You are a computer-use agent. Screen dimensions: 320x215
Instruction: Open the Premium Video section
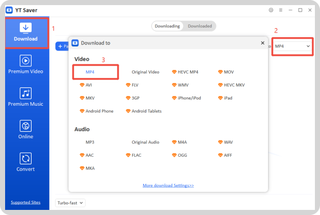[x=25, y=64]
